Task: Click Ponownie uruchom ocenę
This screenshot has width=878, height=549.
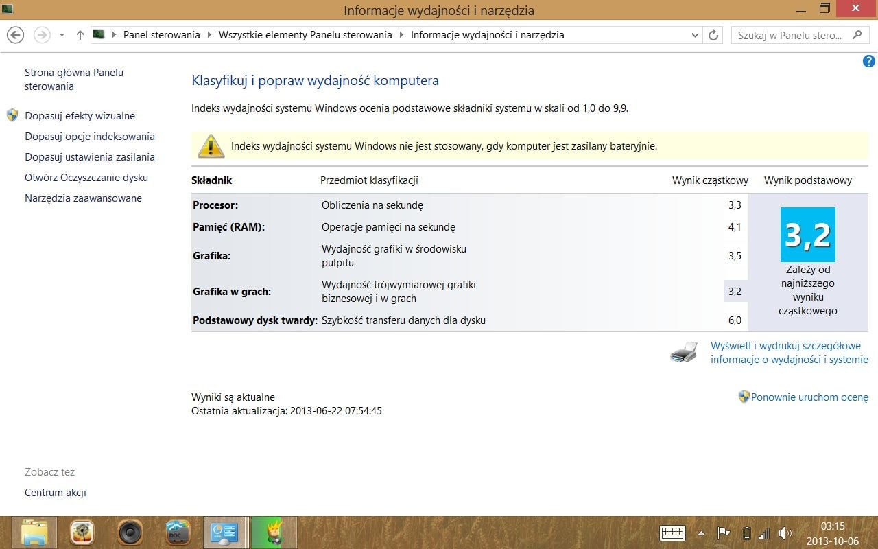Action: (809, 397)
